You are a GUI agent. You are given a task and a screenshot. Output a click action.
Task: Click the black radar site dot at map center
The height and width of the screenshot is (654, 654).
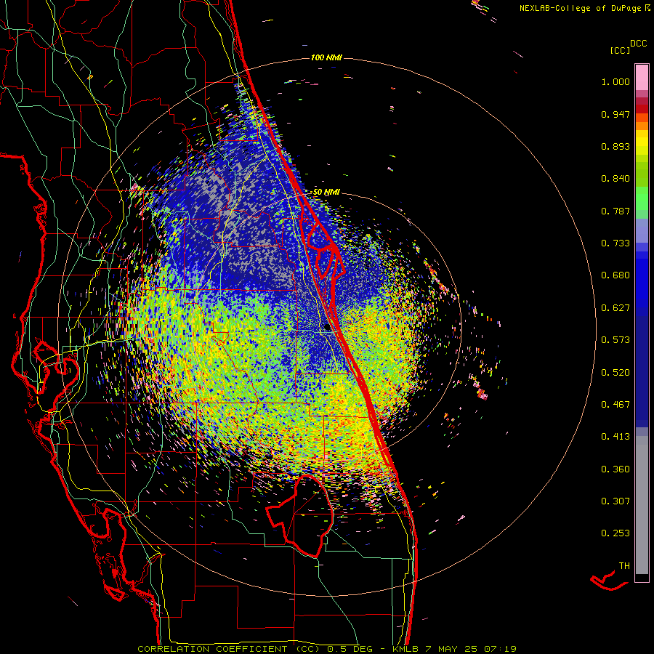328,328
